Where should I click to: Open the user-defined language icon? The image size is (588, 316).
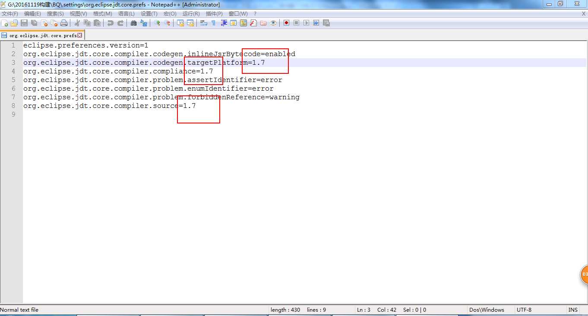(234, 23)
